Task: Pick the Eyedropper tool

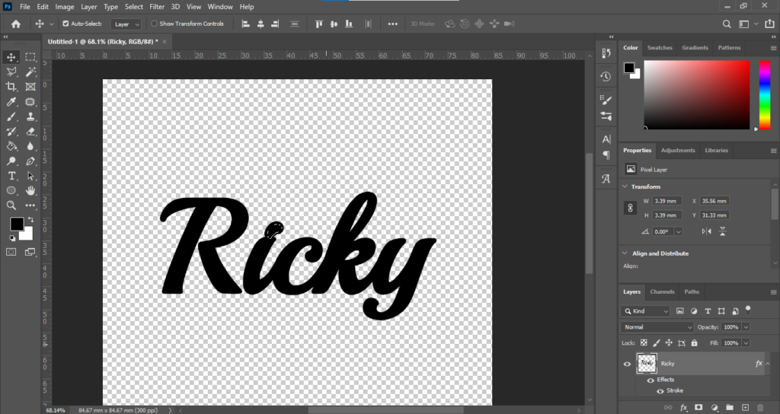Action: [x=11, y=102]
